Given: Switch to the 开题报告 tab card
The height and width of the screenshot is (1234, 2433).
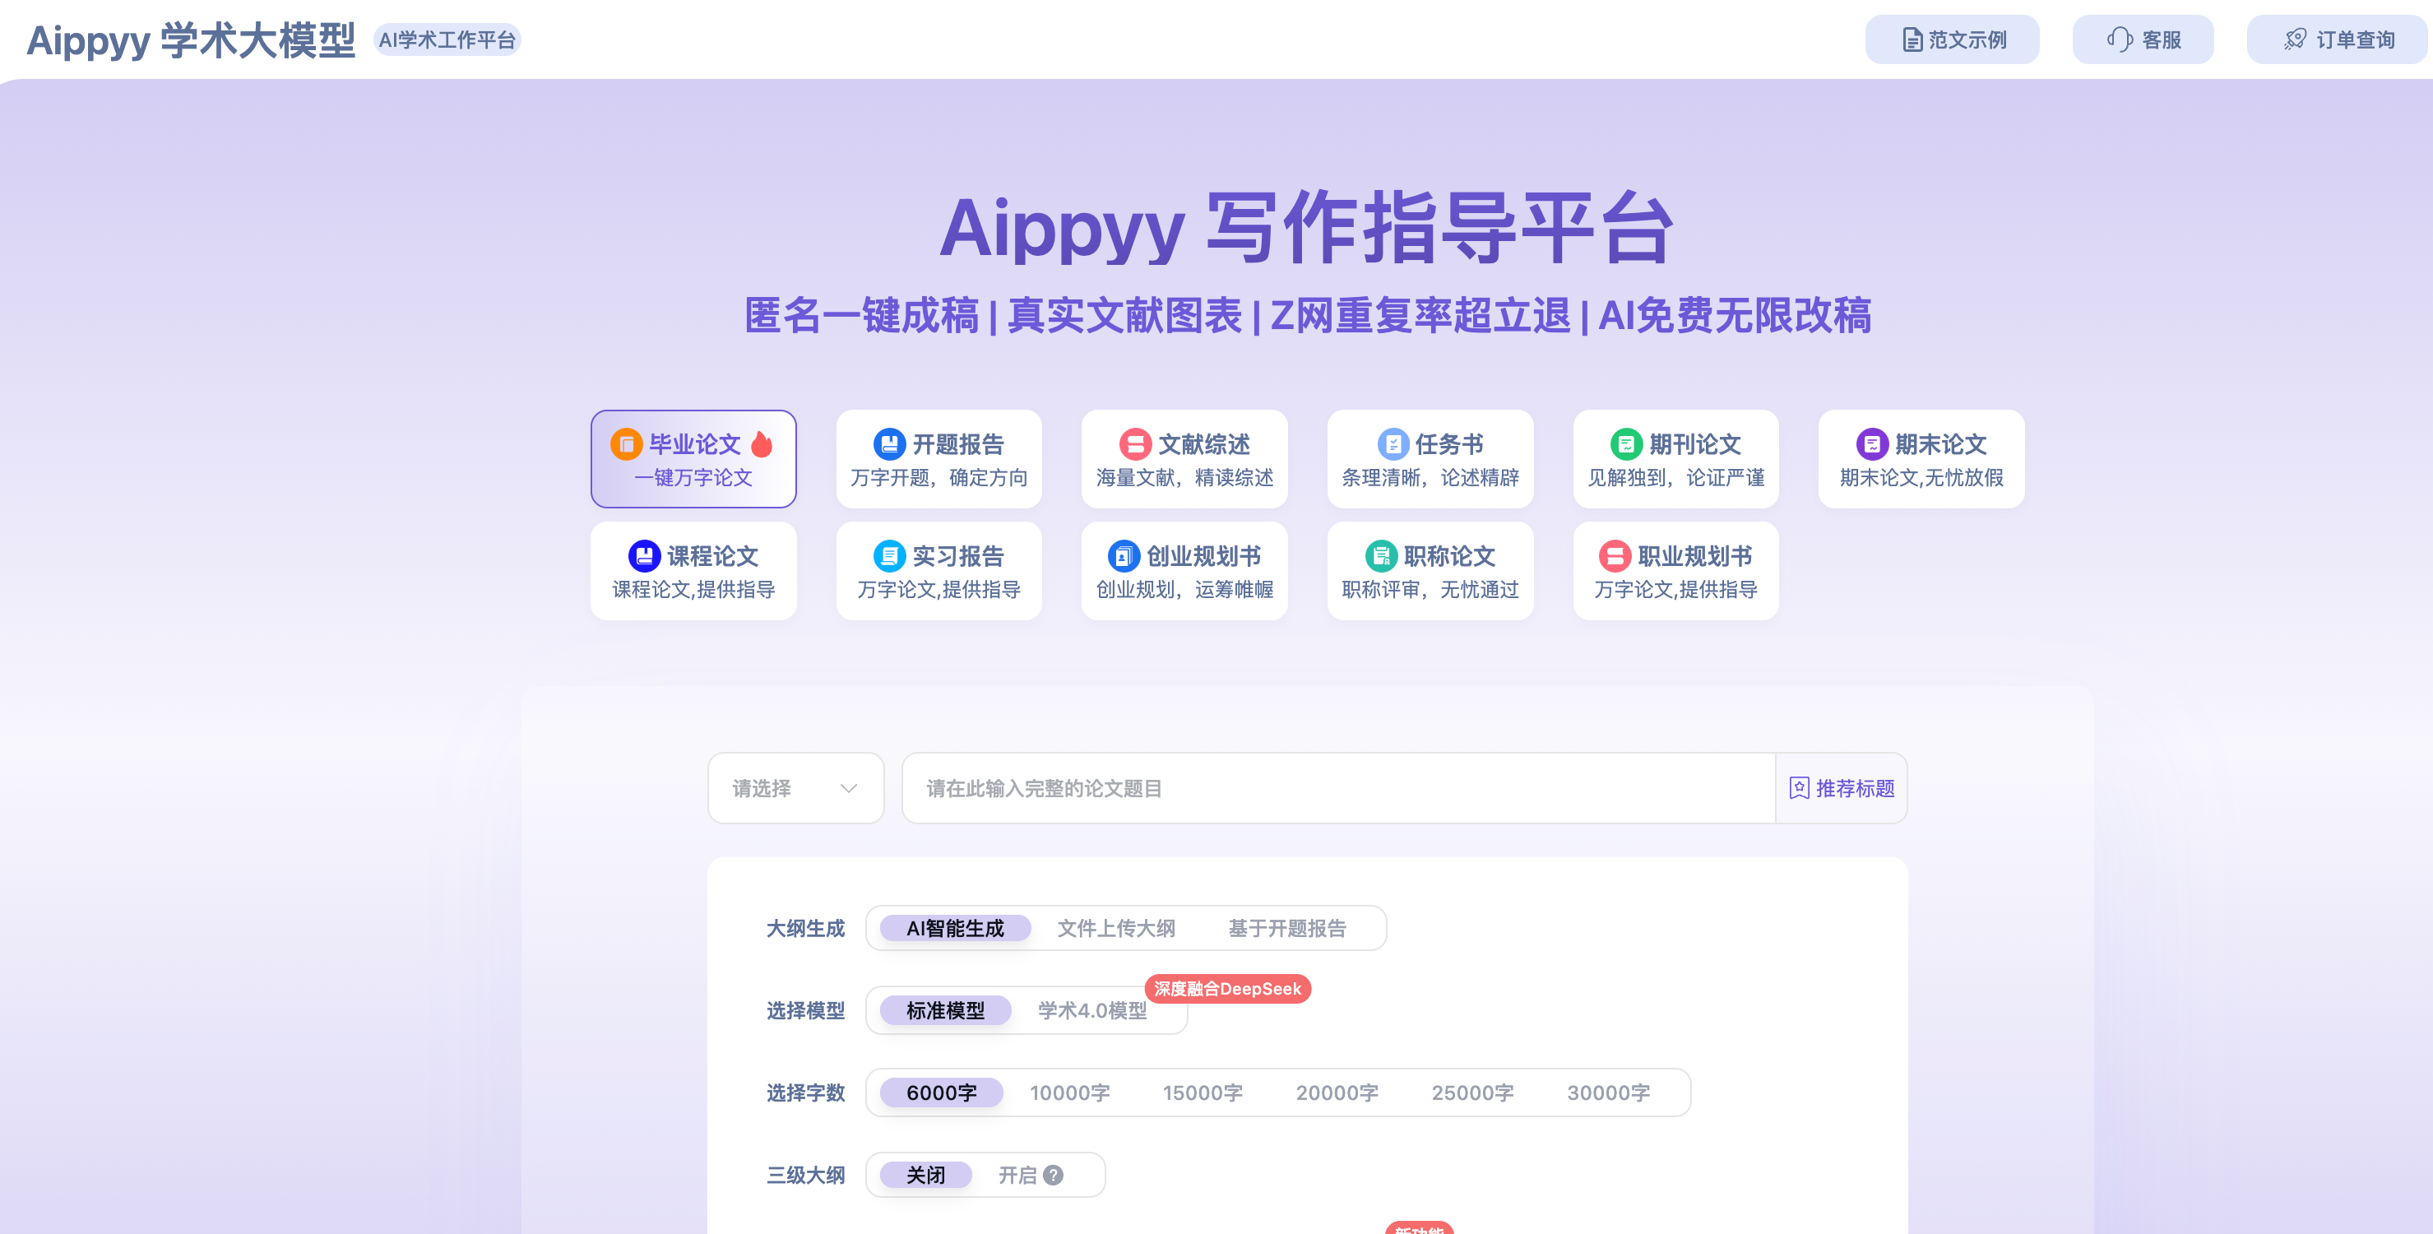Looking at the screenshot, I should [938, 458].
